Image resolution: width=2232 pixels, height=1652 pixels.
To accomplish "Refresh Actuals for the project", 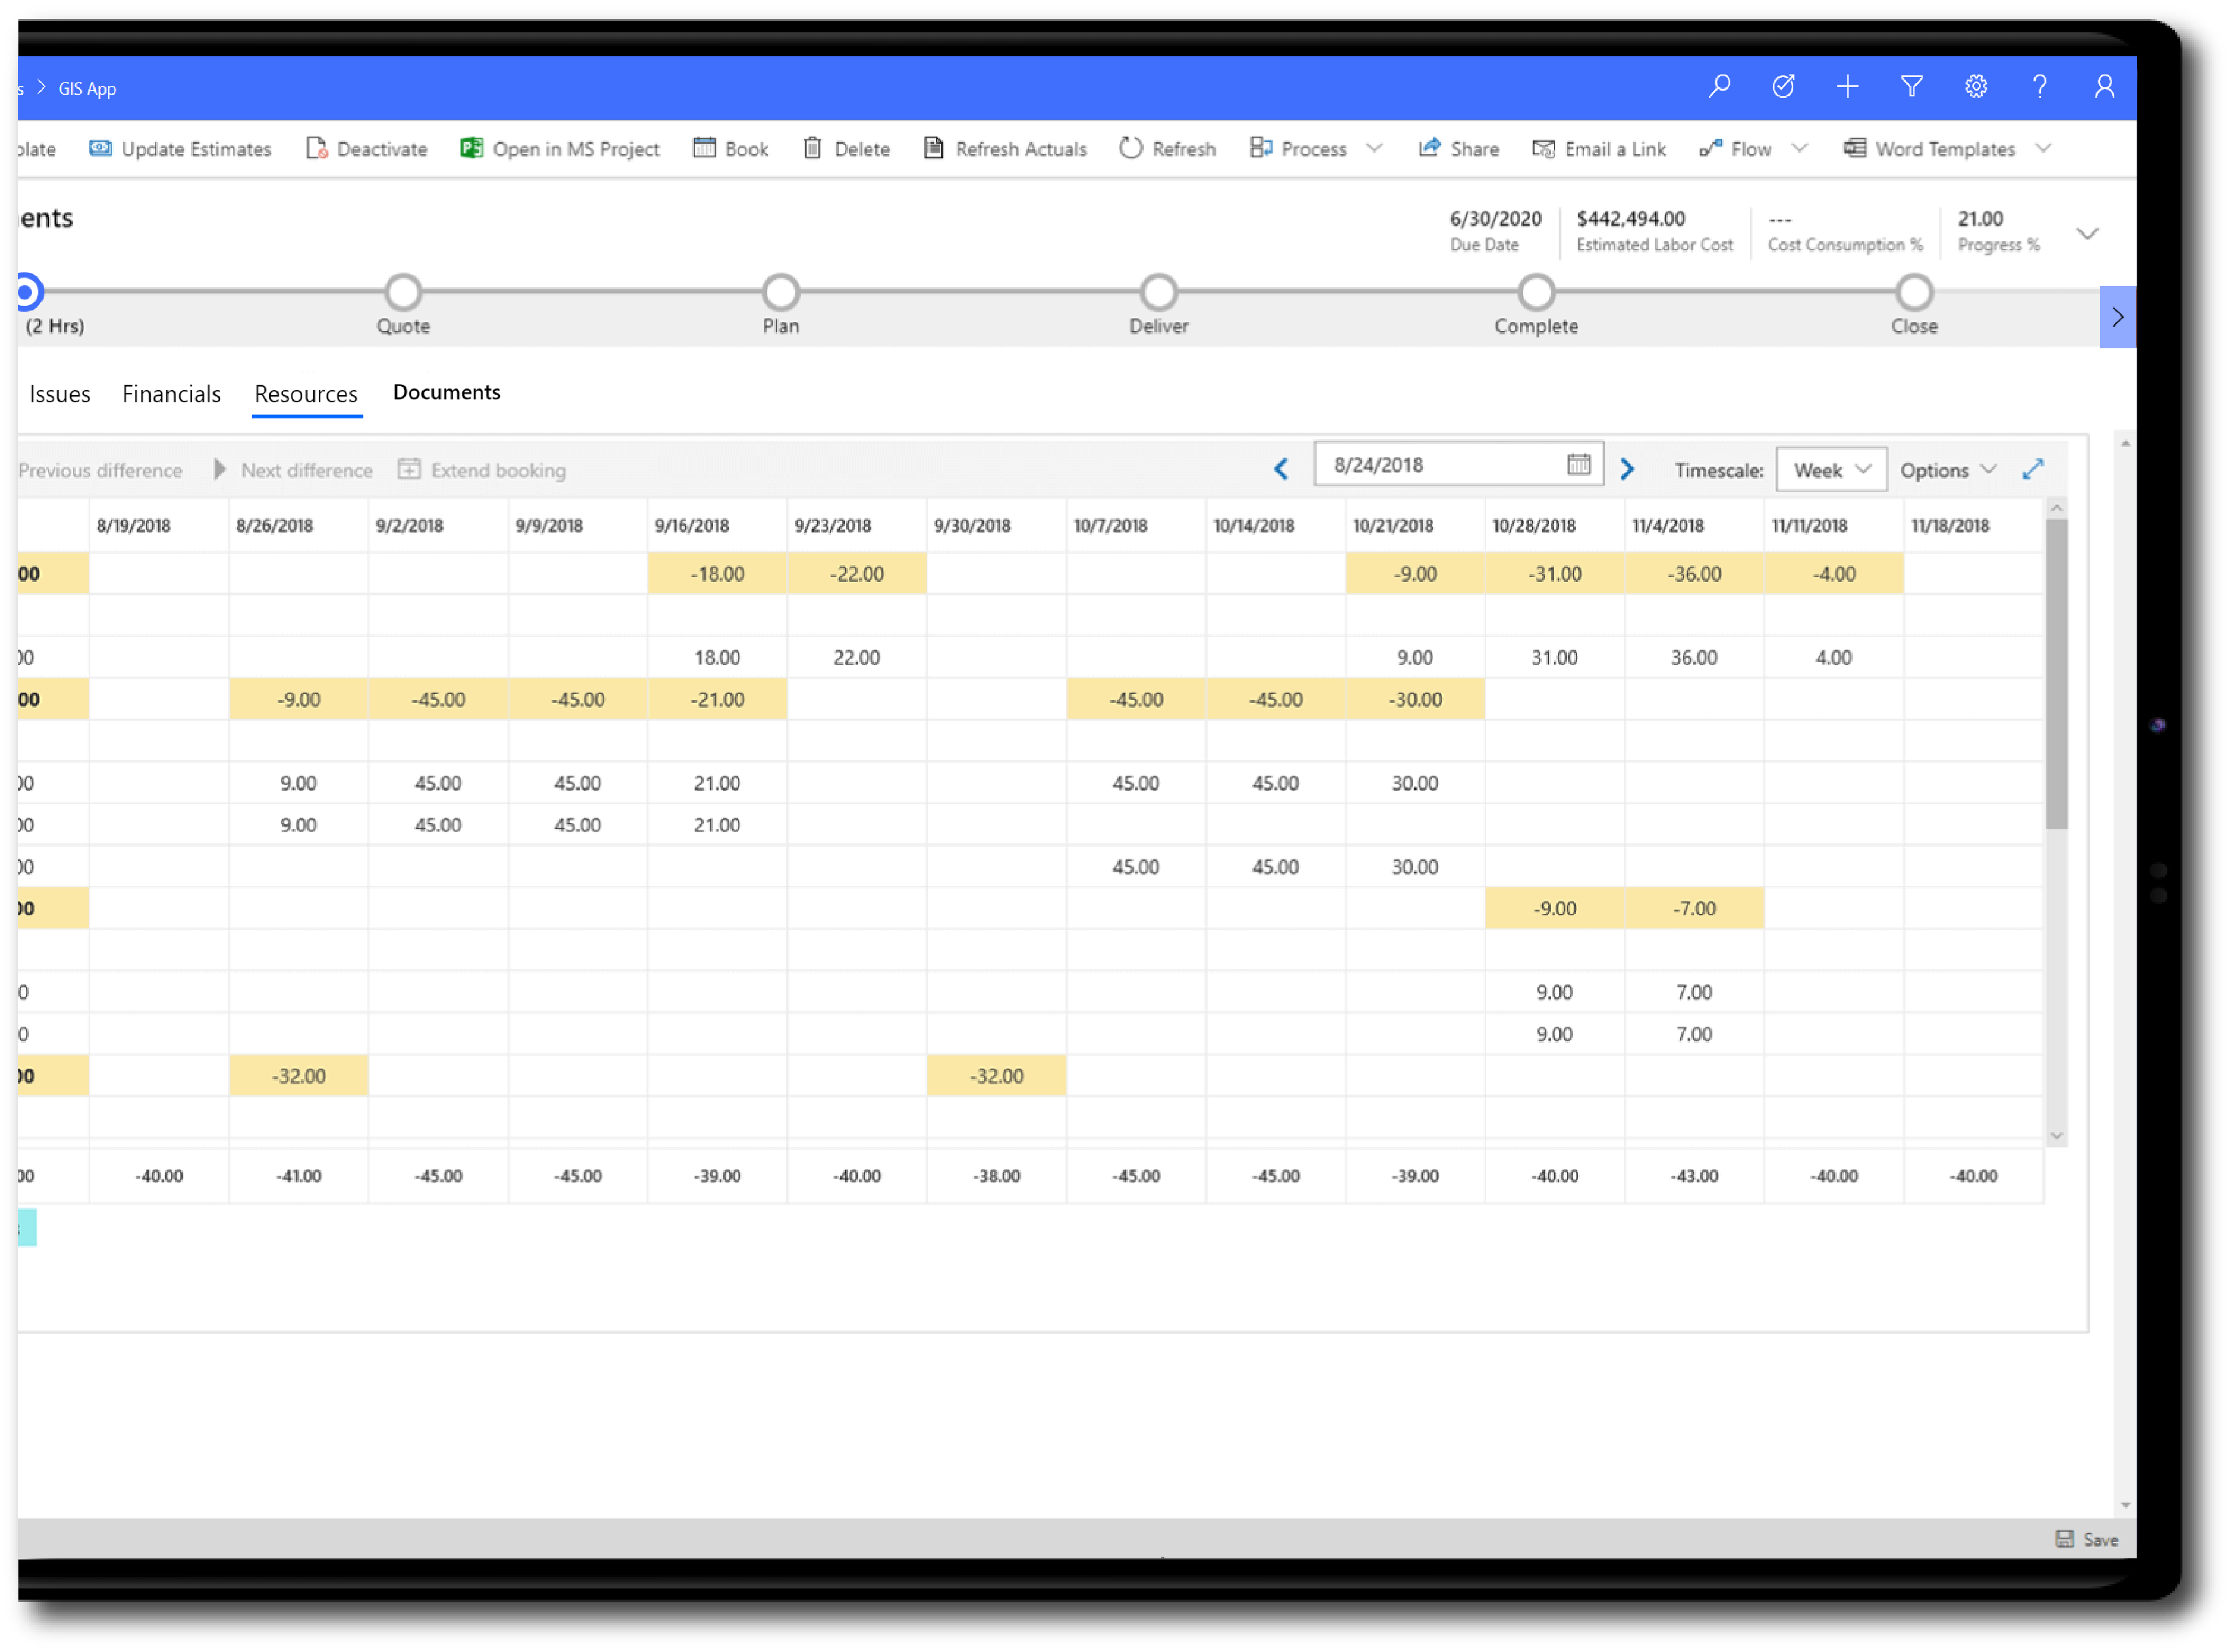I will [x=1005, y=148].
